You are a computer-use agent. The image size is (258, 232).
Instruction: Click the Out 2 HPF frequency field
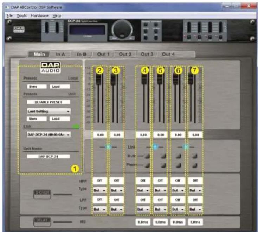(160, 180)
